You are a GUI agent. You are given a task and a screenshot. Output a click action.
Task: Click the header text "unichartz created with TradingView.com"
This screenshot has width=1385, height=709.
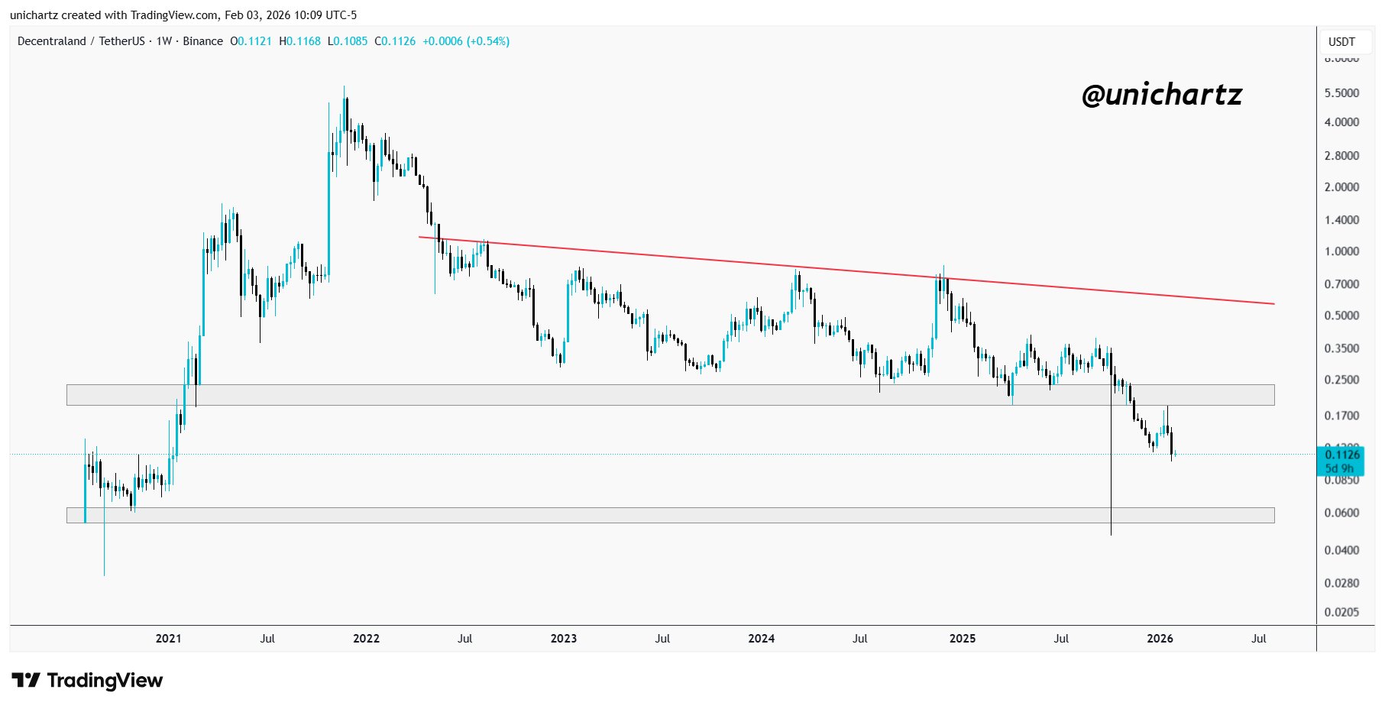[x=114, y=15]
